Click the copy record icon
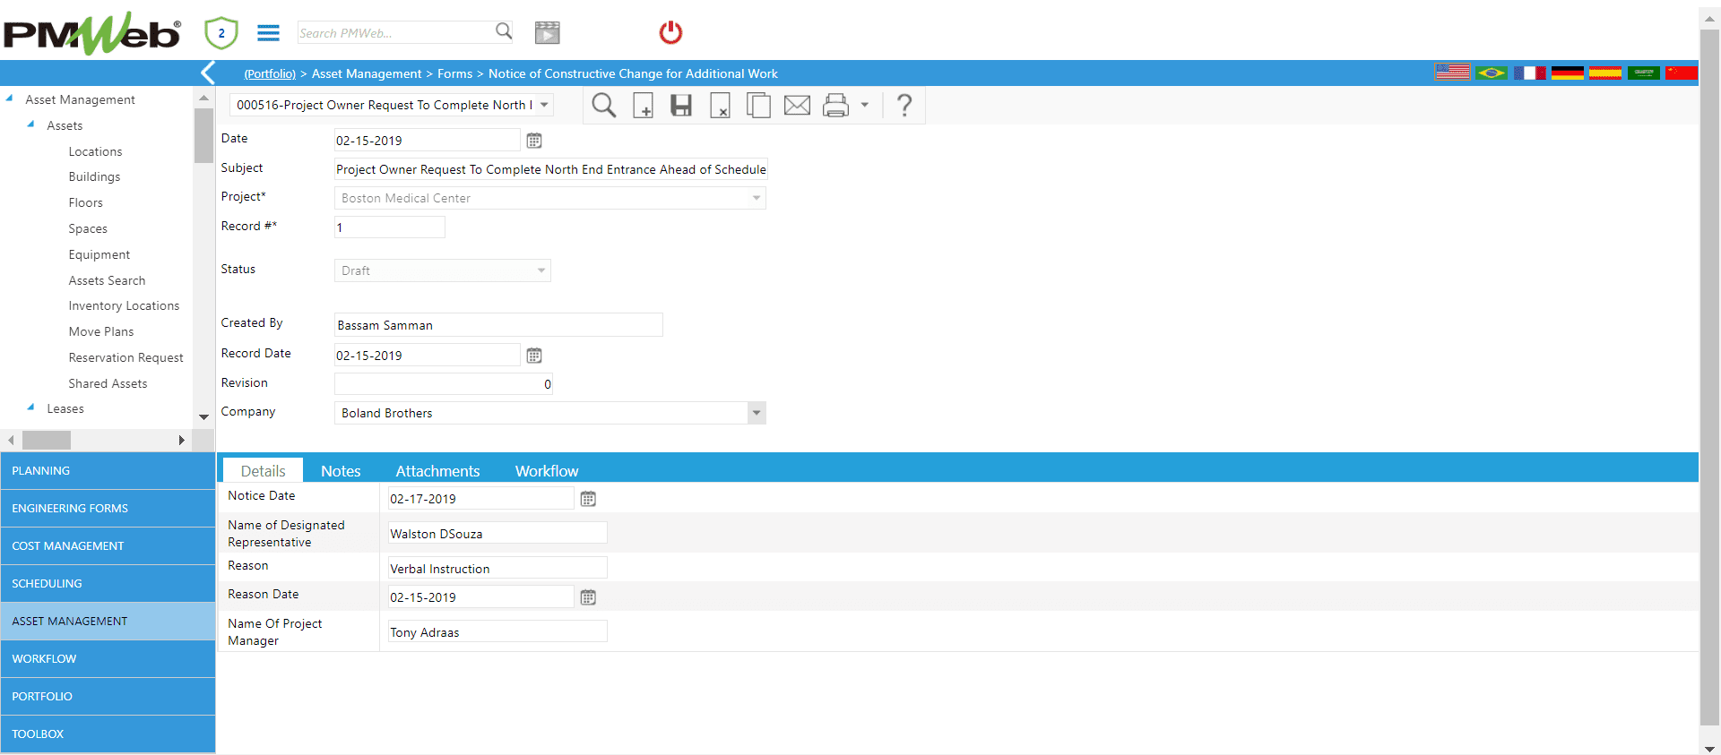 [758, 106]
